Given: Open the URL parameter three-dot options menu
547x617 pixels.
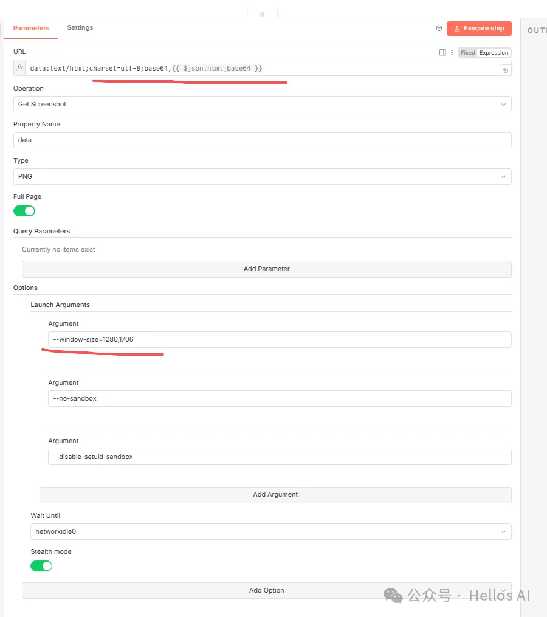Looking at the screenshot, I should [x=452, y=53].
